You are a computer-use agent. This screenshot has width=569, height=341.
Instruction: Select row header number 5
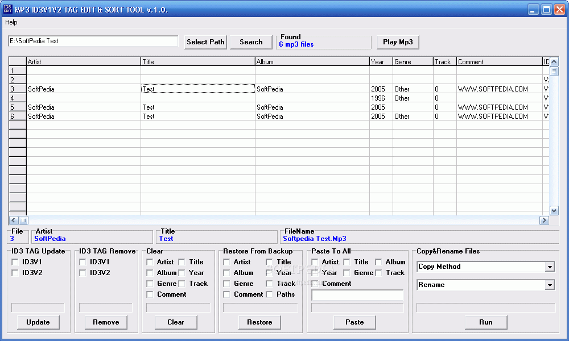[18, 107]
